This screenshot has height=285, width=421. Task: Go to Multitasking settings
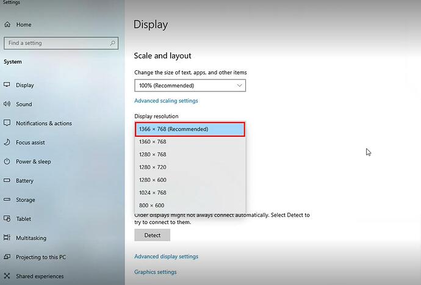(x=31, y=238)
